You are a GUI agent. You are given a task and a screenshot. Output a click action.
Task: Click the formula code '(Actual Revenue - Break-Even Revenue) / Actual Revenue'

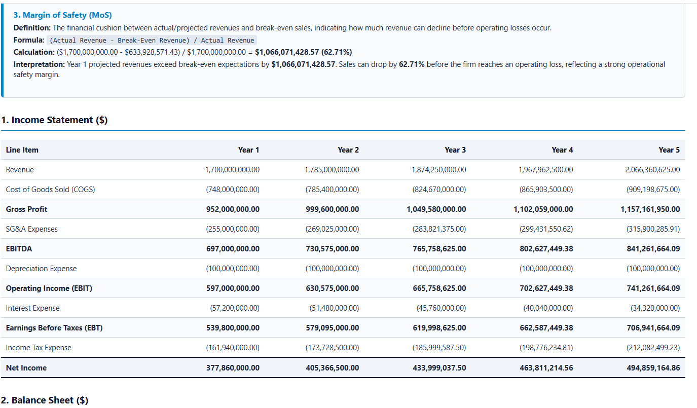pos(152,40)
